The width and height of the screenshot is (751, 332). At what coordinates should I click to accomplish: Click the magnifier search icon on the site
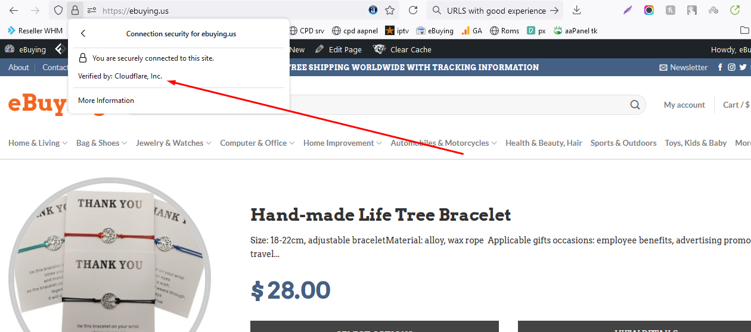(x=635, y=105)
